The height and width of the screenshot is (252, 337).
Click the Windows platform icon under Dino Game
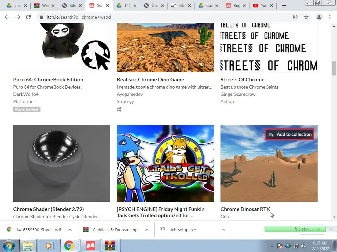click(119, 109)
